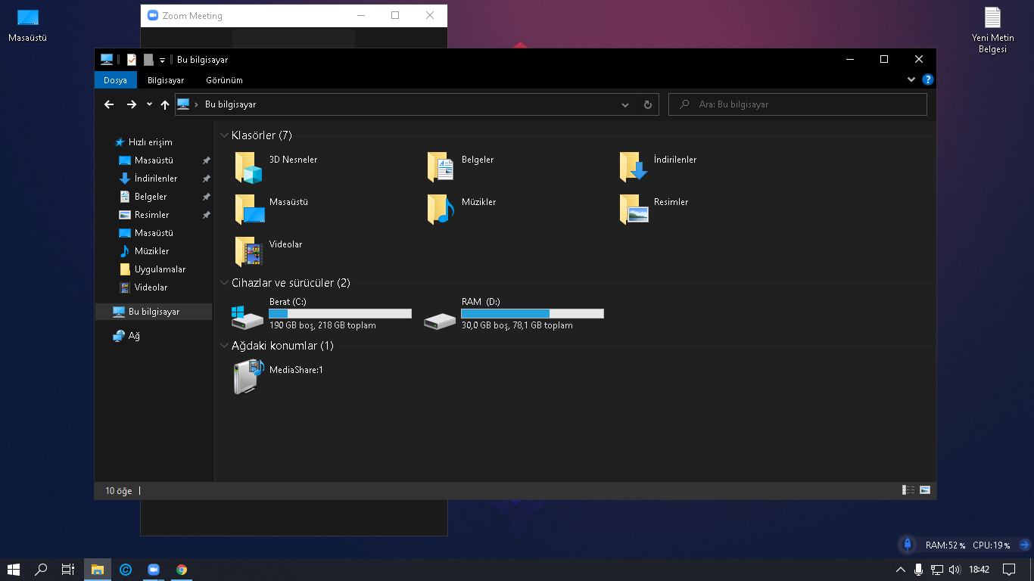Viewport: 1034px width, 581px height.
Task: Click the taskbar clock showing 18:42
Action: 979,570
